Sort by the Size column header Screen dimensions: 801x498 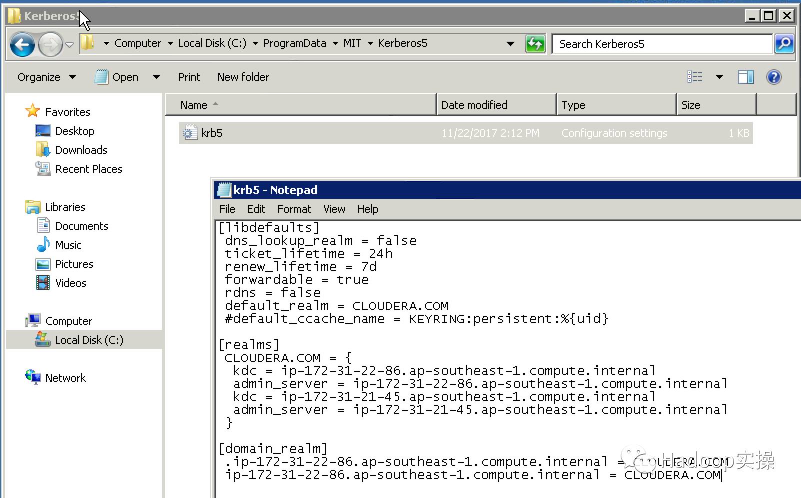pos(716,105)
